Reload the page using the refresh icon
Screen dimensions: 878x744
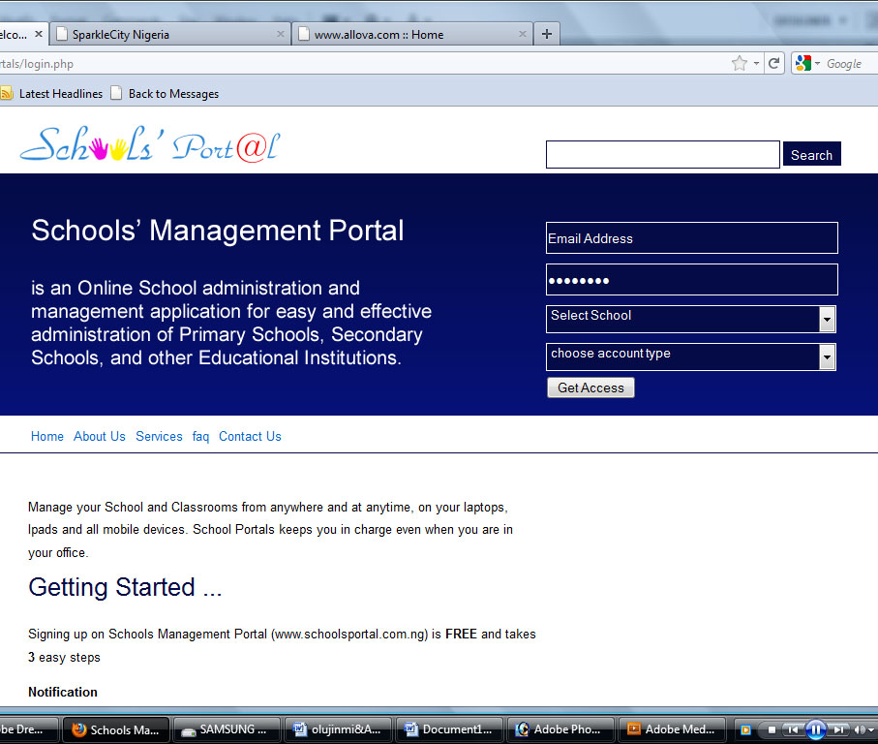coord(773,63)
